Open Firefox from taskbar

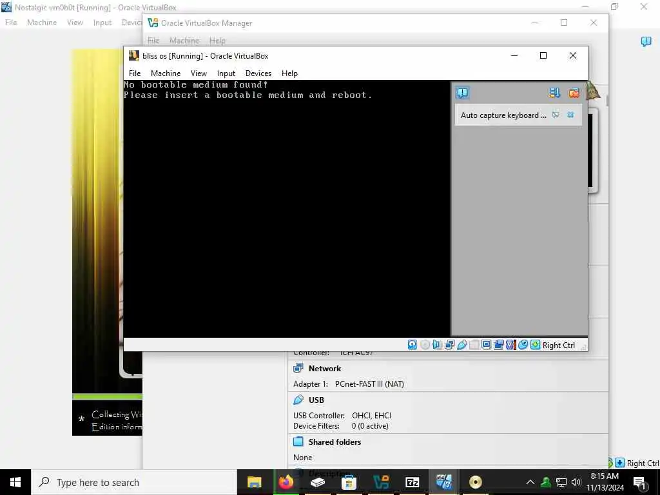point(286,482)
